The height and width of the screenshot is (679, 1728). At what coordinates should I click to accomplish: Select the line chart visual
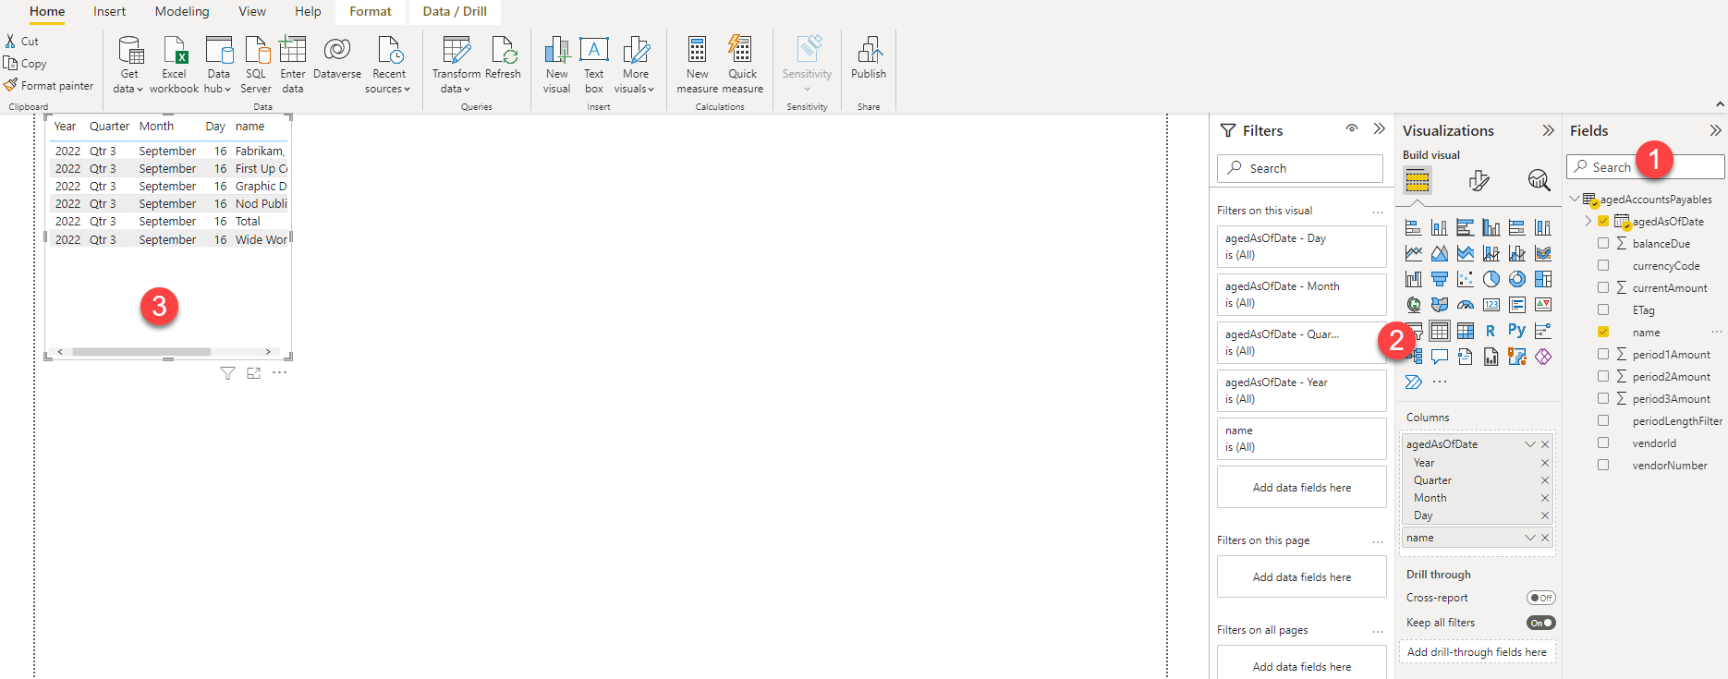click(1414, 253)
